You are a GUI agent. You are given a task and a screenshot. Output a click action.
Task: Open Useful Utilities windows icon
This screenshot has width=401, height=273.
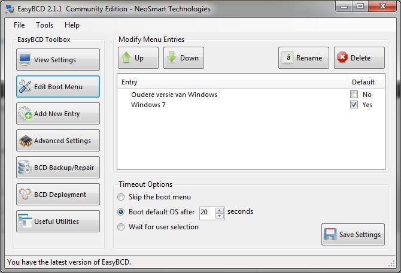25,221
